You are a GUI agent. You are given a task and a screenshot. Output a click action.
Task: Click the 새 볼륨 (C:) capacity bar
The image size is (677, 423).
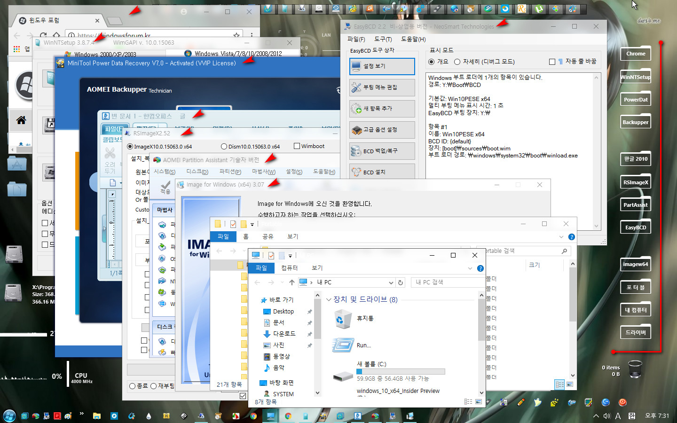pos(401,371)
